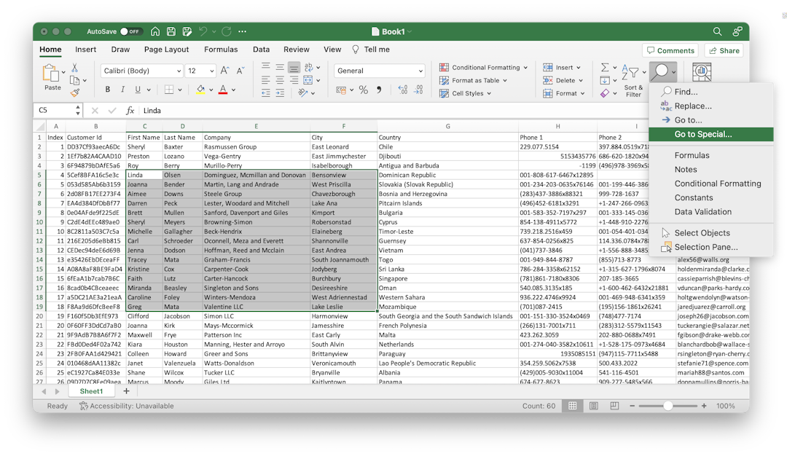Click the Sheet1 tab at the bottom
787x456 pixels.
point(91,391)
